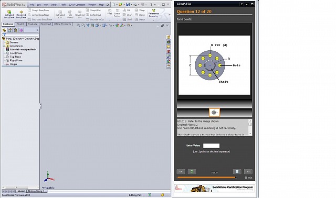Click the Save icon in top toolbar
Viewport: 336px width, 198px height.
128,5
